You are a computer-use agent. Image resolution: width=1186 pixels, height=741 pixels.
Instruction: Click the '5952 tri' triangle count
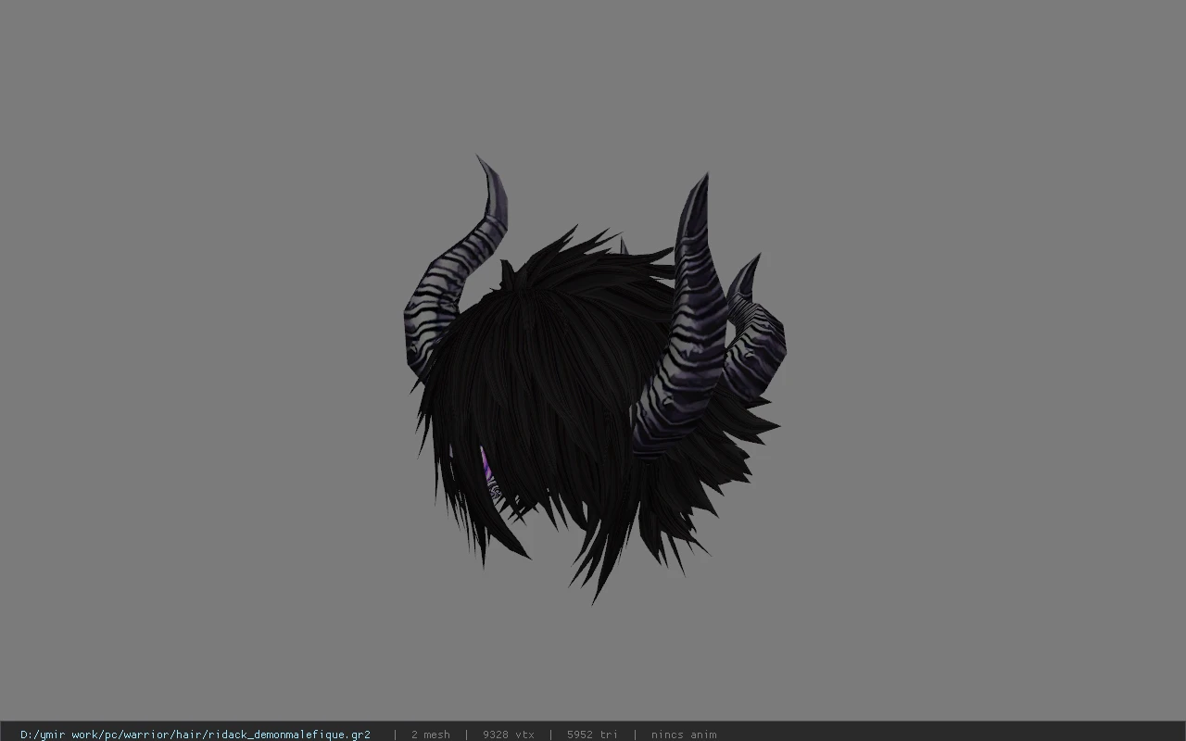pyautogui.click(x=592, y=735)
